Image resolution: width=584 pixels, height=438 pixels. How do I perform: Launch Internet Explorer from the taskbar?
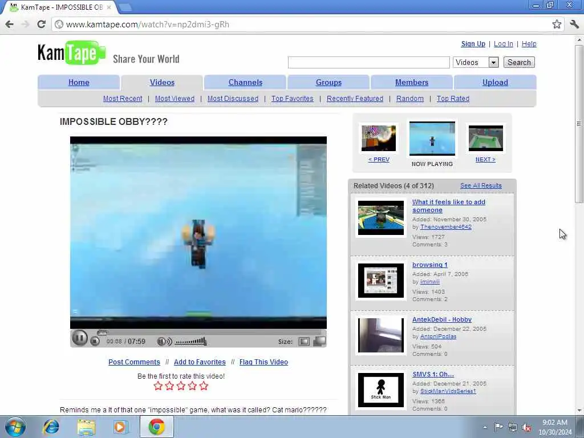51,427
